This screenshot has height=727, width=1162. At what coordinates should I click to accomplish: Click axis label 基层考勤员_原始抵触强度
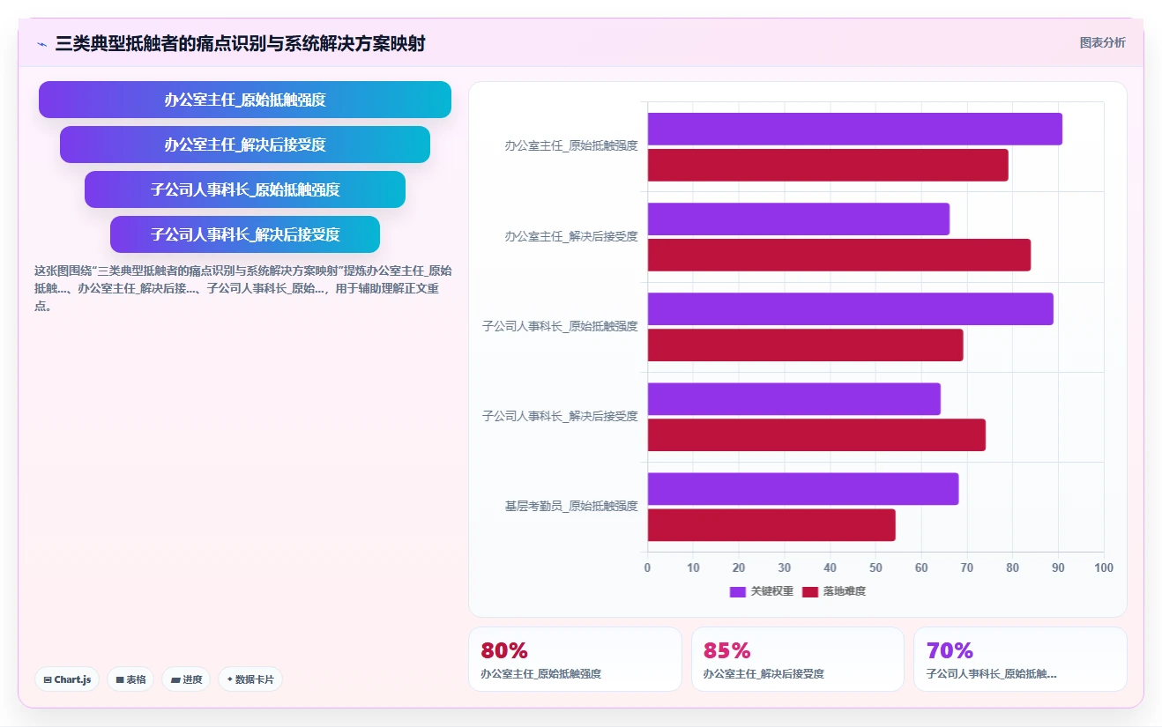571,507
